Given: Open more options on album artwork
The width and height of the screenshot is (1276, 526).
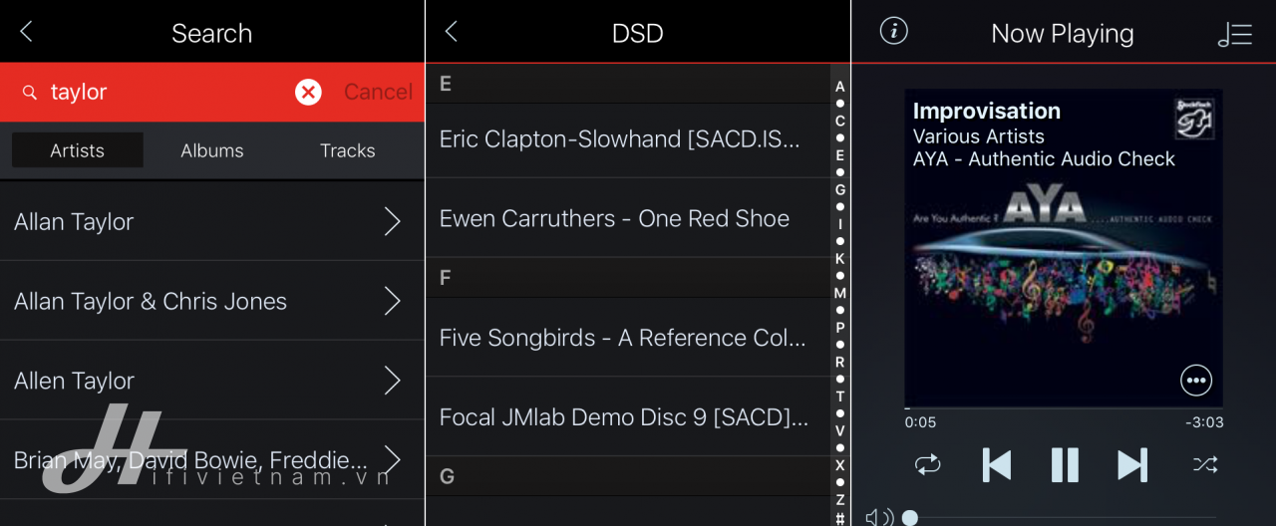Looking at the screenshot, I should click(x=1195, y=380).
